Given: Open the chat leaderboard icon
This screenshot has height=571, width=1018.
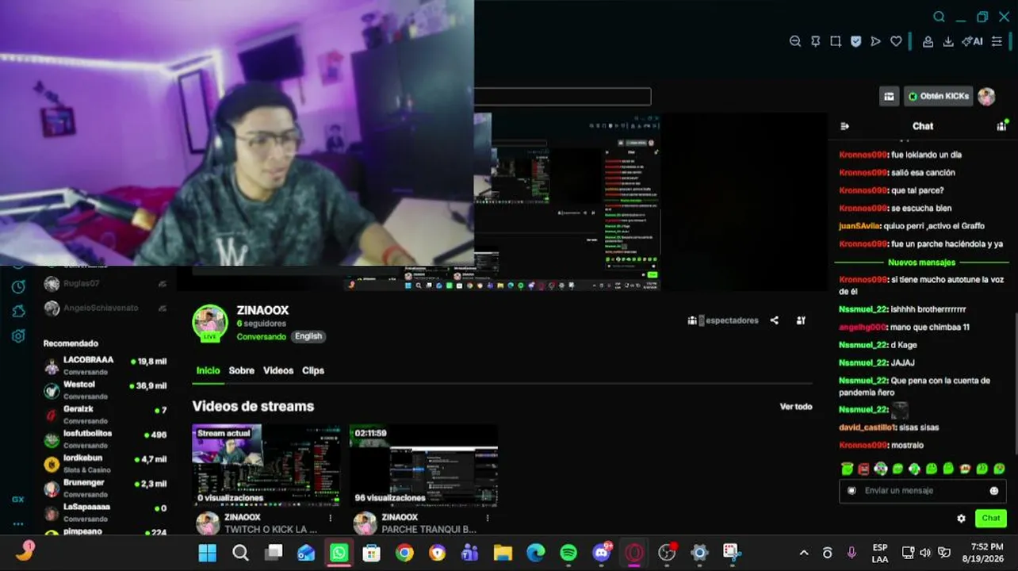Looking at the screenshot, I should click(x=1001, y=125).
